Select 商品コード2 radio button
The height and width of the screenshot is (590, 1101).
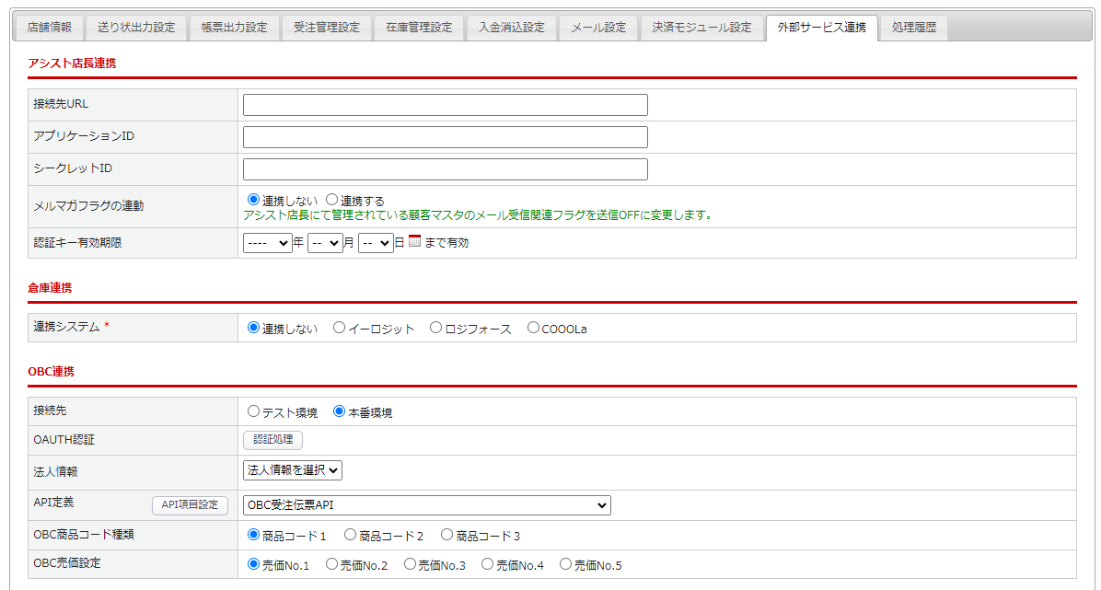click(x=350, y=535)
